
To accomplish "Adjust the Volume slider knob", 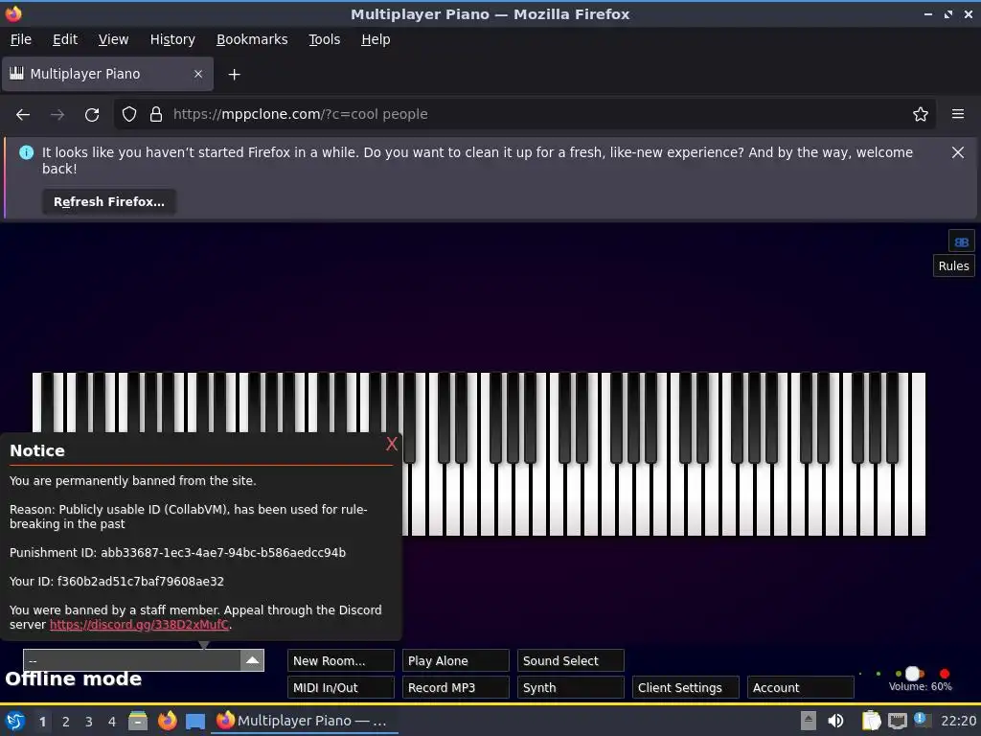I will [x=913, y=674].
